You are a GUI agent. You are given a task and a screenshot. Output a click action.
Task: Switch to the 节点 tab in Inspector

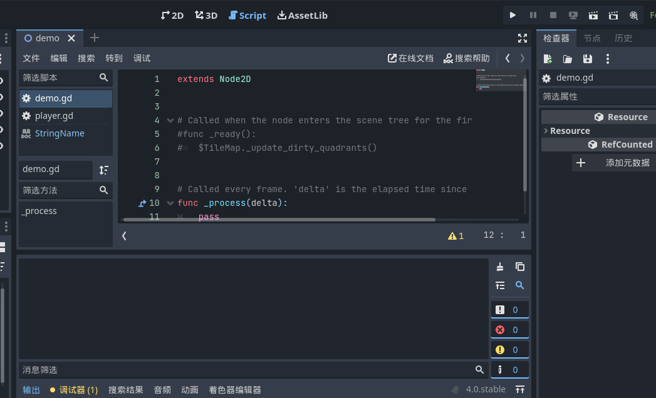[x=591, y=38]
